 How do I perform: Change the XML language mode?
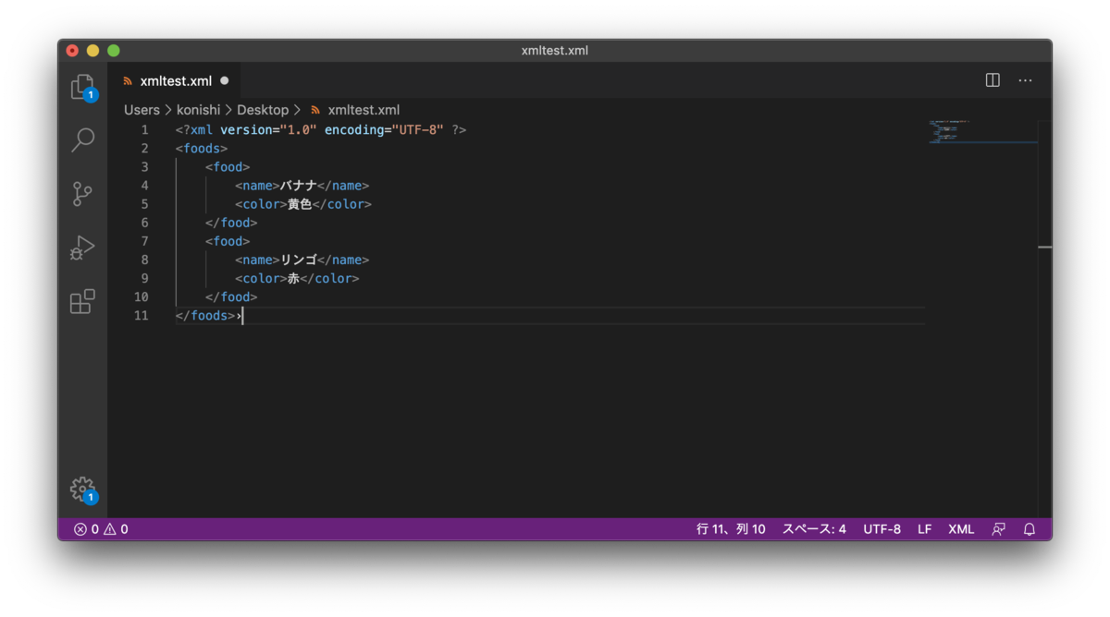coord(961,528)
